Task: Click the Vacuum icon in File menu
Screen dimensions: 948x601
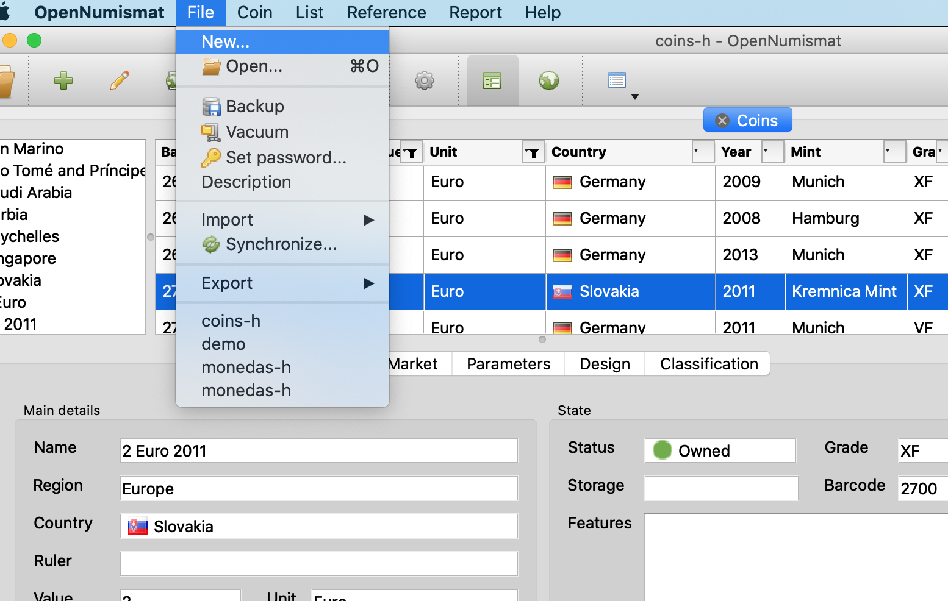Action: [211, 132]
